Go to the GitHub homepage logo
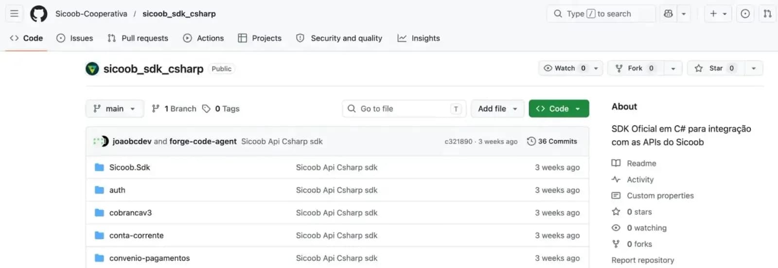Screen dimensions: 778x268 click(39, 14)
